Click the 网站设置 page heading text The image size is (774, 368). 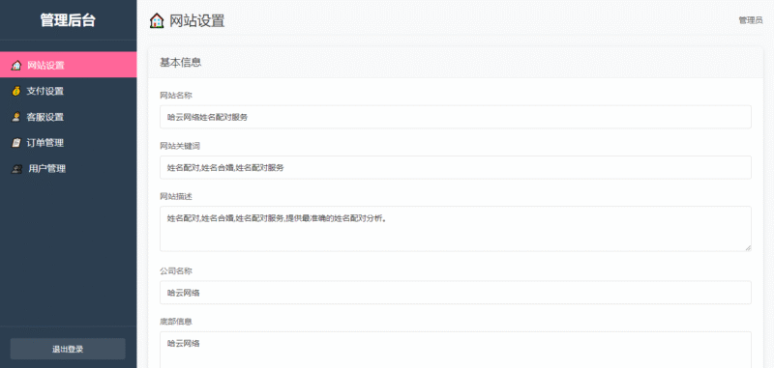[197, 20]
